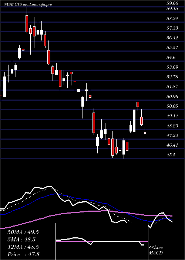Click the 'NYSE CTS mail.munafa.pro' chart title

(x=28, y=4)
